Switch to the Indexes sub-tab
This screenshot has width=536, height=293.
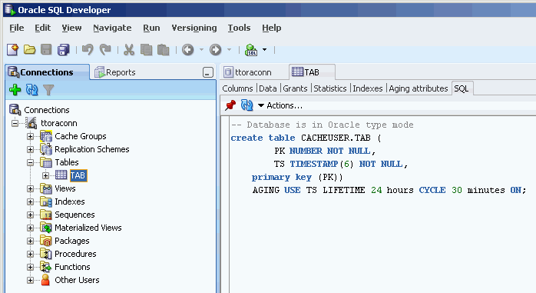368,88
